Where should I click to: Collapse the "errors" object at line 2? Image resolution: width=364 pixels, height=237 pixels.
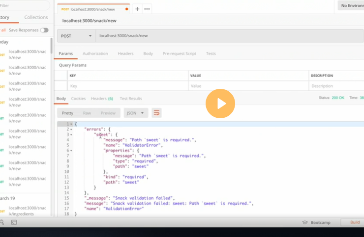tap(71, 130)
